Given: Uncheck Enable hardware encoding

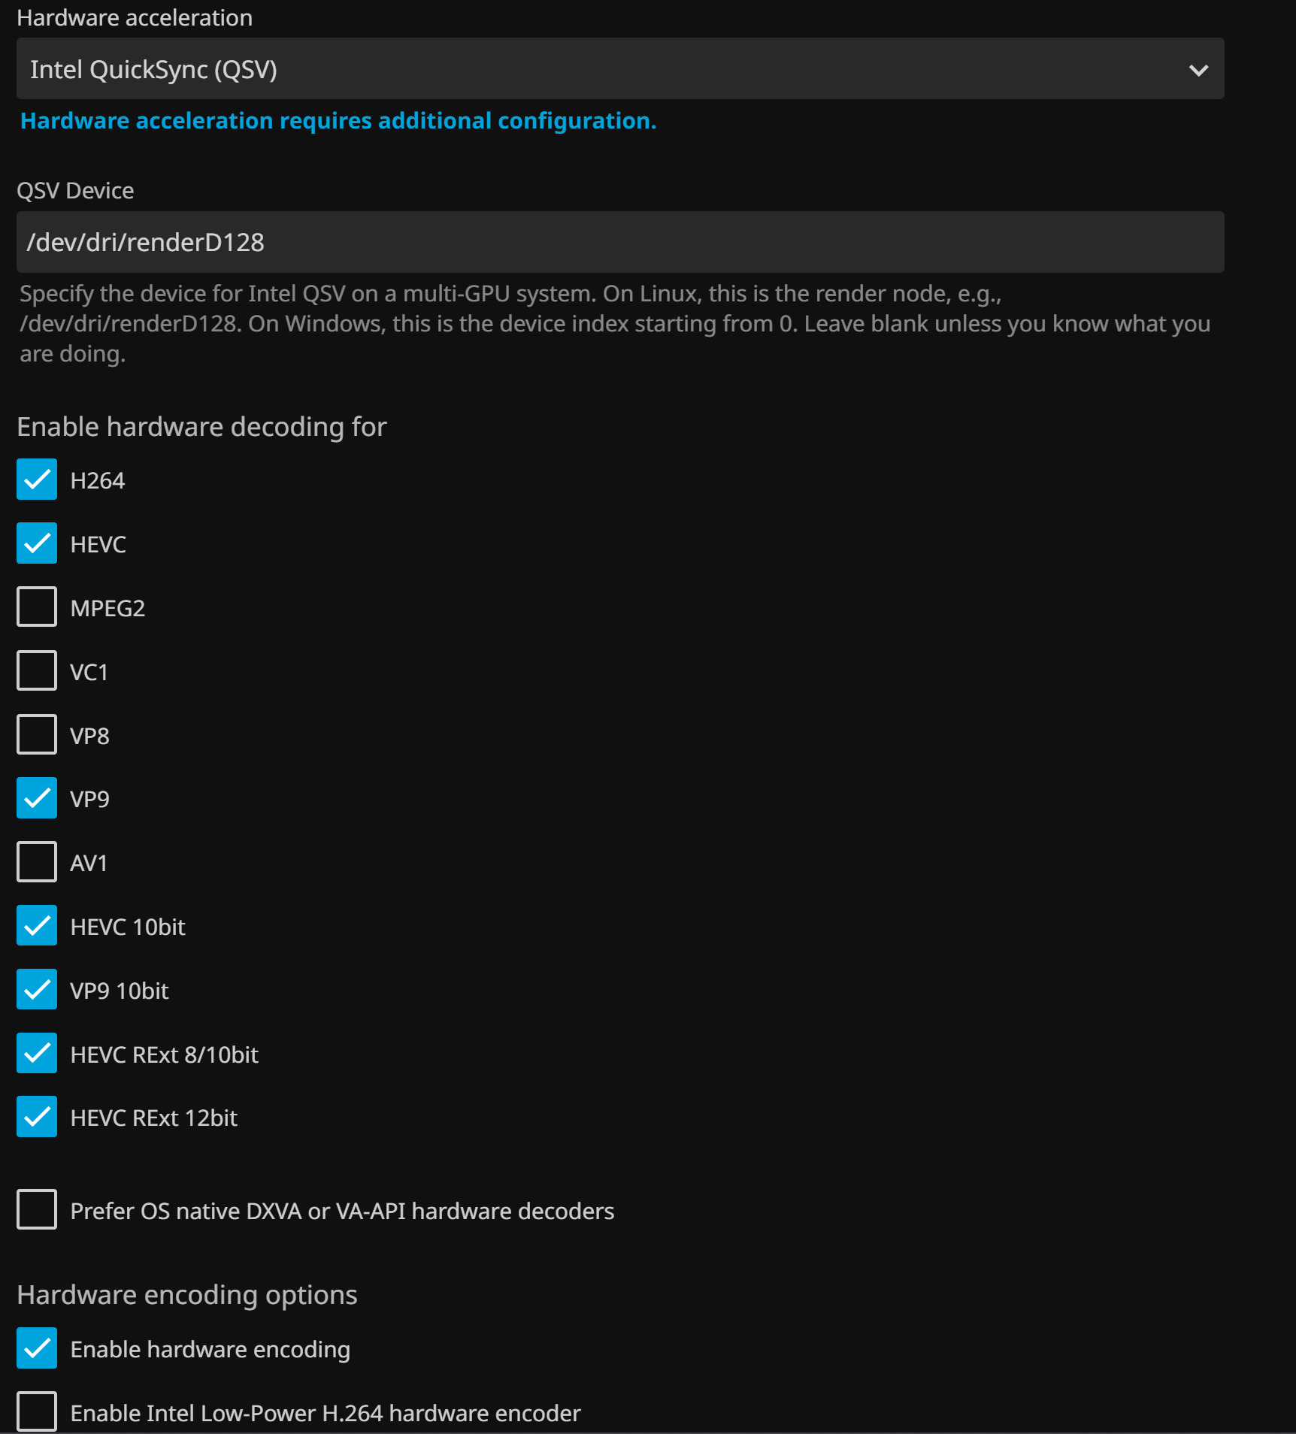Looking at the screenshot, I should coord(37,1348).
